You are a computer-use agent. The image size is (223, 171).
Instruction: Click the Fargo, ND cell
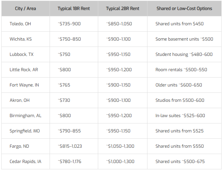click(x=19, y=146)
